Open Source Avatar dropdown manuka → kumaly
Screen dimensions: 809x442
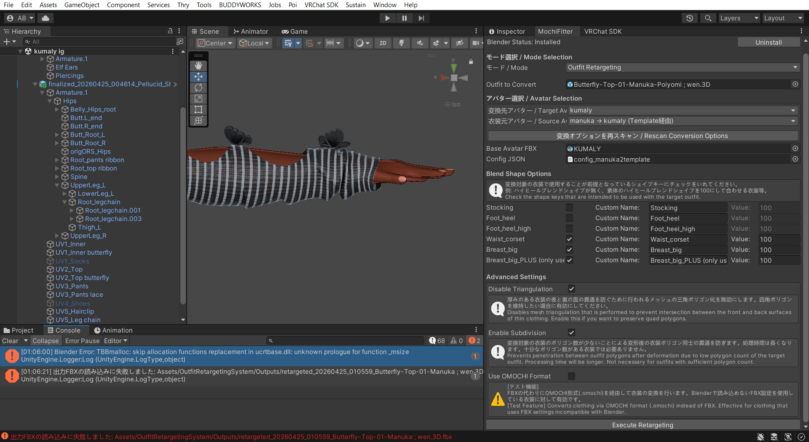[683, 121]
